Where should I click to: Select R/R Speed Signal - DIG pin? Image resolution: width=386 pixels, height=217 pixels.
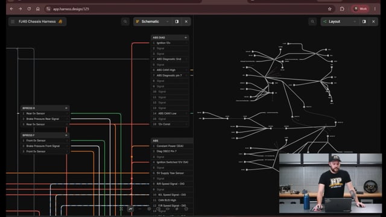[x=172, y=184]
